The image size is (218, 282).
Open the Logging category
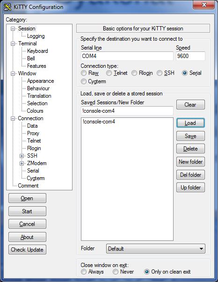36,36
